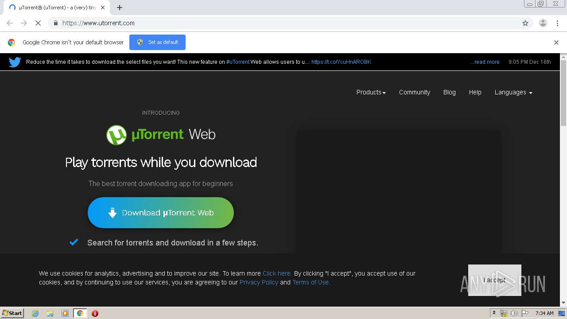Click the tweet timestamp 9:05 PM Dec 16th
The height and width of the screenshot is (319, 567).
click(x=530, y=62)
